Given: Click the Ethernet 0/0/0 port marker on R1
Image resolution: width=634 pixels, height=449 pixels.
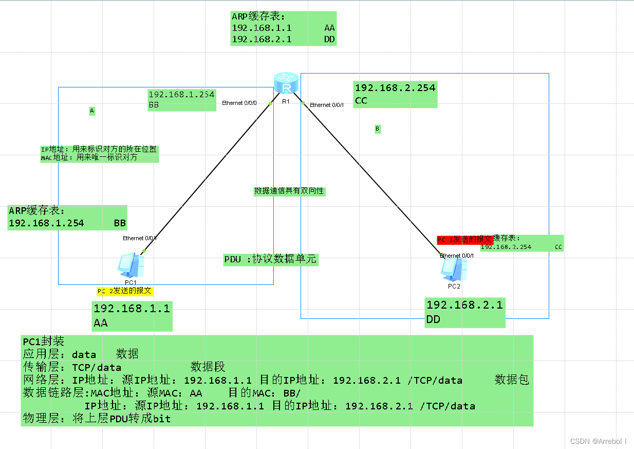Looking at the screenshot, I should (239, 103).
